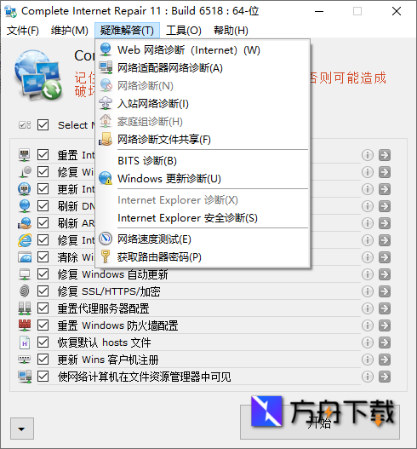
Task: Open the 文件(F) menu
Action: click(23, 31)
